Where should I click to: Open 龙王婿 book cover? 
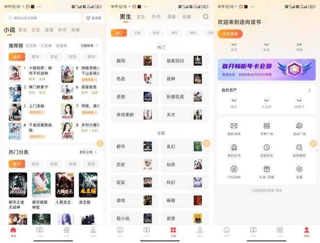coord(88,185)
